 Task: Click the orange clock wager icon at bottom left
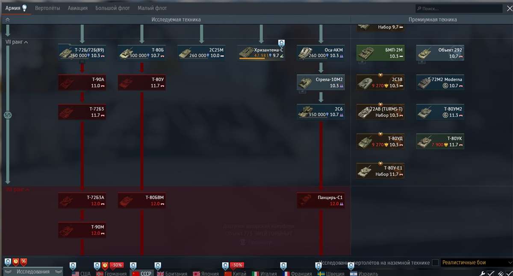click(x=15, y=261)
